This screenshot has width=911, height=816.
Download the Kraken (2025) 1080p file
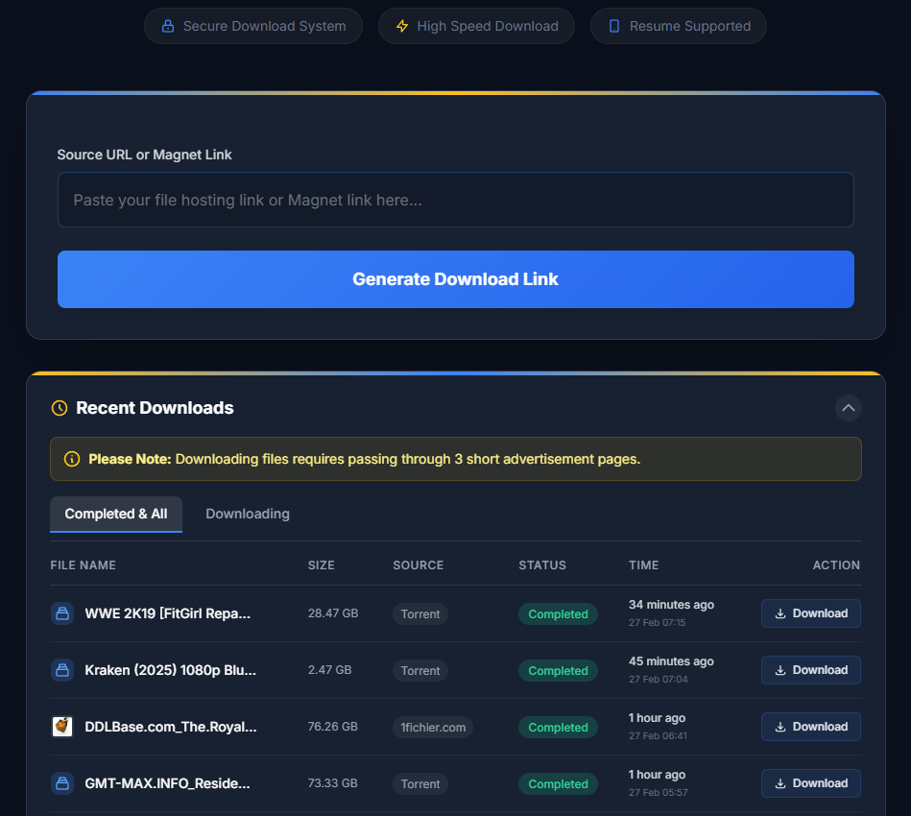coord(811,670)
